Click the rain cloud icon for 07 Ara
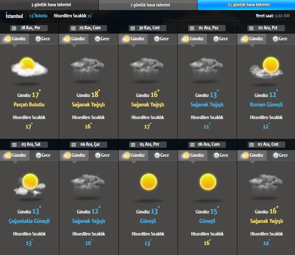The width and height of the screenshot is (295, 255). (267, 183)
